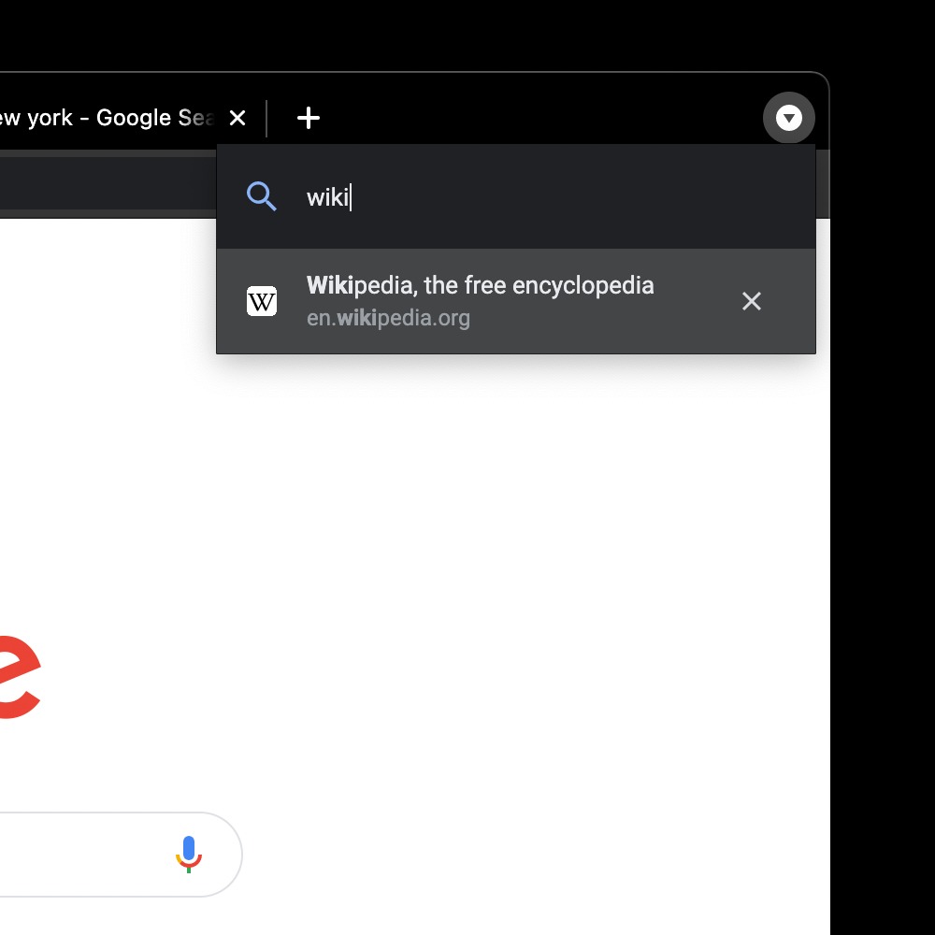Open a new tab with the plus button
This screenshot has height=935, width=935.
click(309, 118)
